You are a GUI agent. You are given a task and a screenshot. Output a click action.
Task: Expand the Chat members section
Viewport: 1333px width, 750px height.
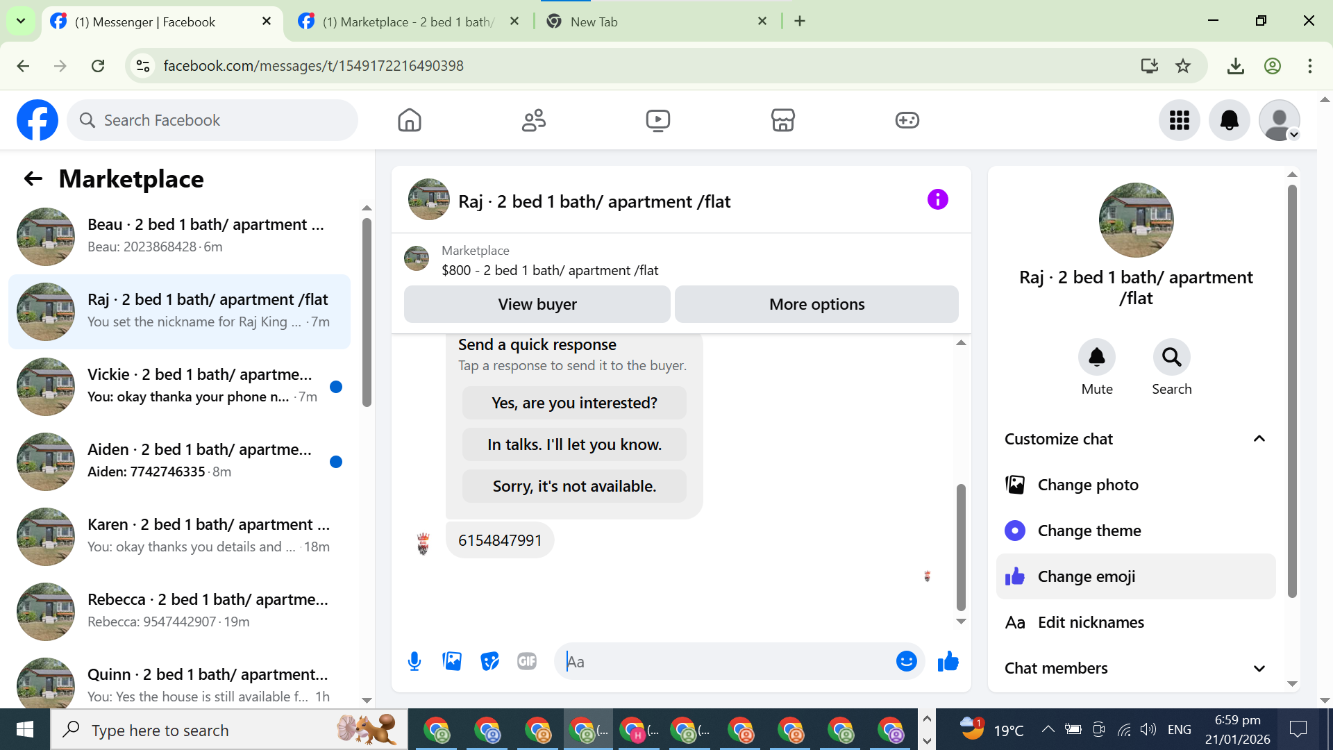pos(1259,668)
